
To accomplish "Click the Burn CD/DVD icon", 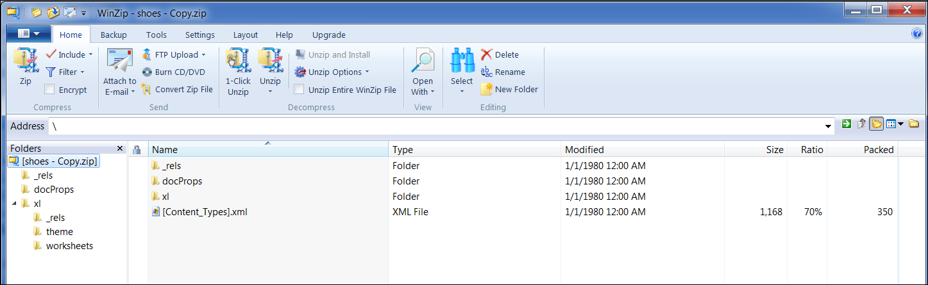I will [x=147, y=72].
